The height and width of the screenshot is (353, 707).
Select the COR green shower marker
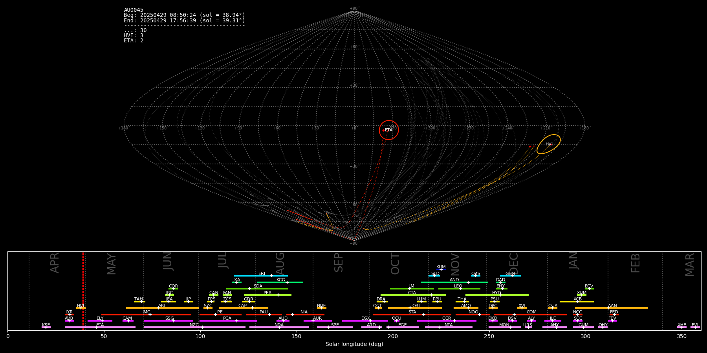point(173,289)
